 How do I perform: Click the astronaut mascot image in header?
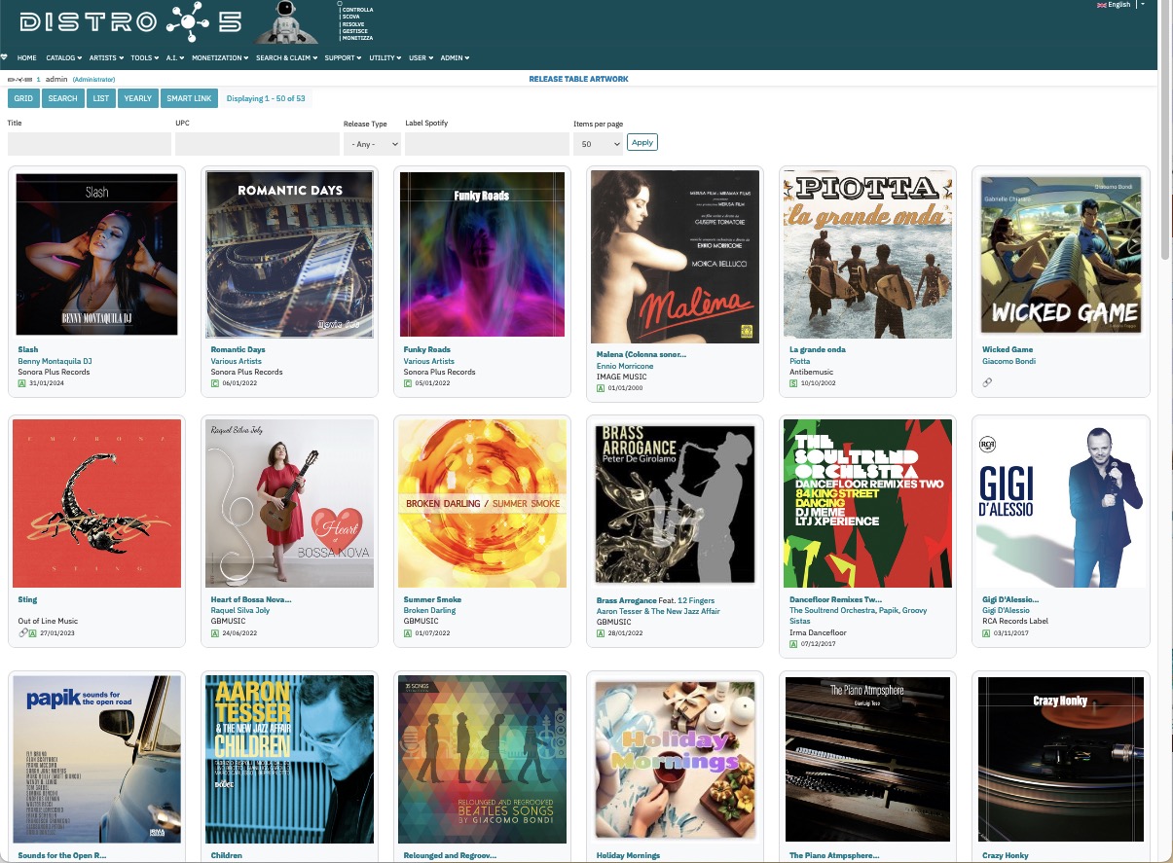click(x=286, y=22)
